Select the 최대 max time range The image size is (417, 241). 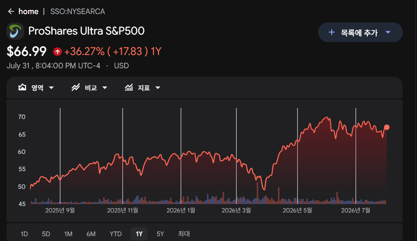point(184,234)
